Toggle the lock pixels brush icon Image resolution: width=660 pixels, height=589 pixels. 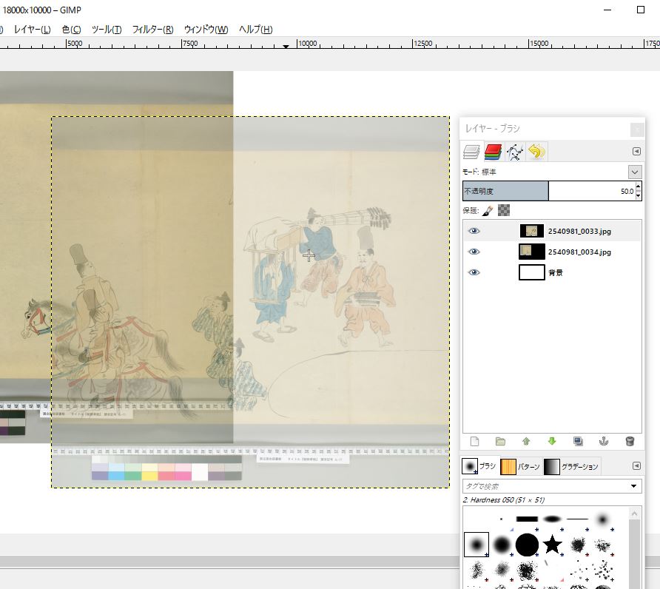click(488, 210)
